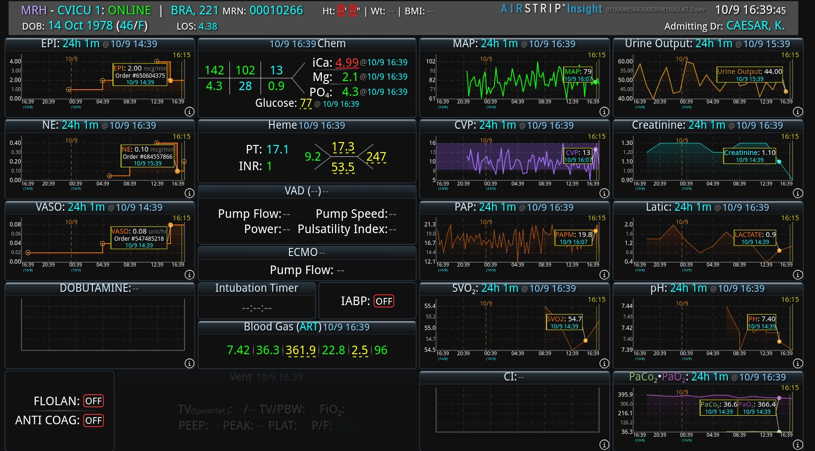Click the VAD Pump Flow label
This screenshot has height=451, width=815.
tap(249, 214)
